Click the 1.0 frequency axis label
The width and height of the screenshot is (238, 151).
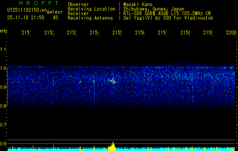(x=3, y=68)
